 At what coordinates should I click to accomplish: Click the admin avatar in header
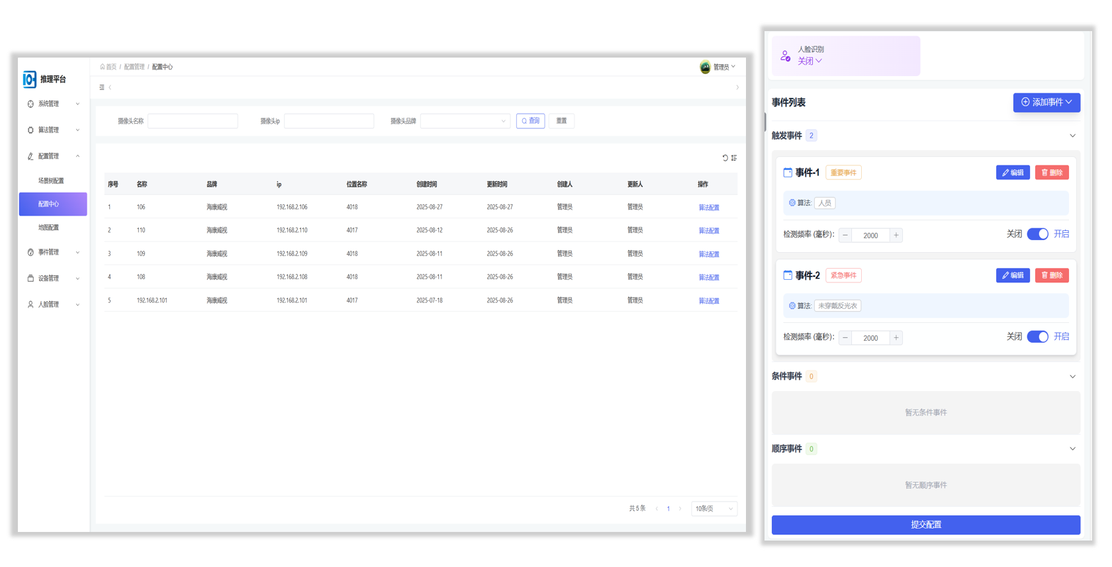(705, 67)
